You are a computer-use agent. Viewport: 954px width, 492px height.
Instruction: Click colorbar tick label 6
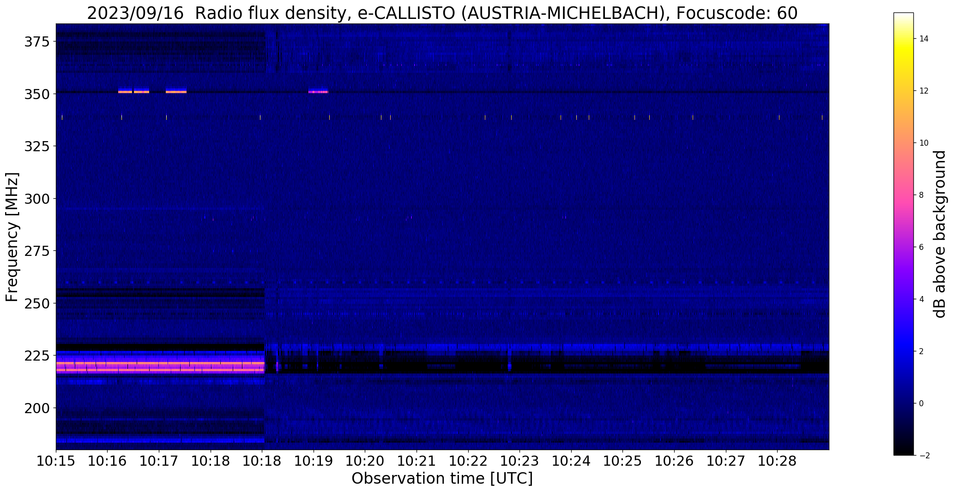point(922,247)
